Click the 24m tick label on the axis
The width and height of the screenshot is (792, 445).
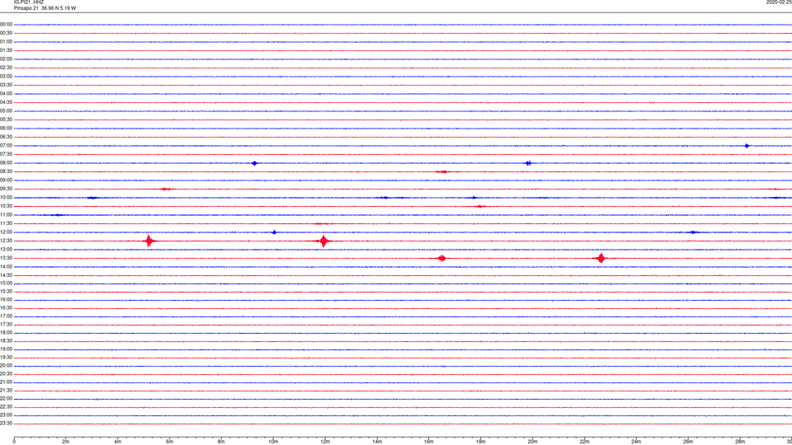click(636, 442)
